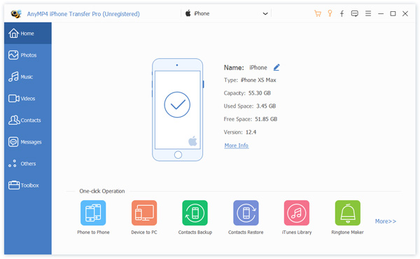Click the phone illustration with checkmark

[x=177, y=110]
